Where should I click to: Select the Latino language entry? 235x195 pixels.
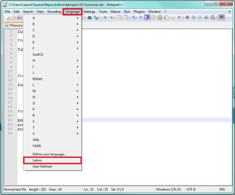[x=52, y=160]
